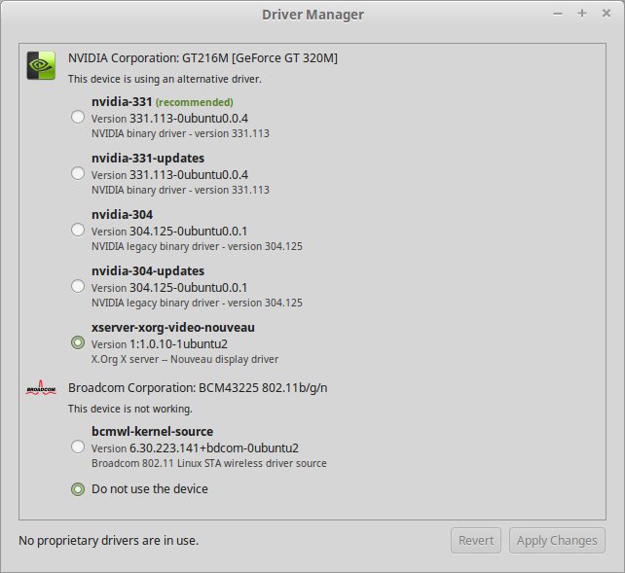This screenshot has height=573, width=625.
Task: Maximize the Driver Manager window
Action: [x=582, y=14]
